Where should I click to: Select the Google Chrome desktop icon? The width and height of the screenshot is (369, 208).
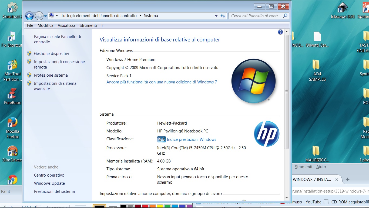12,180
